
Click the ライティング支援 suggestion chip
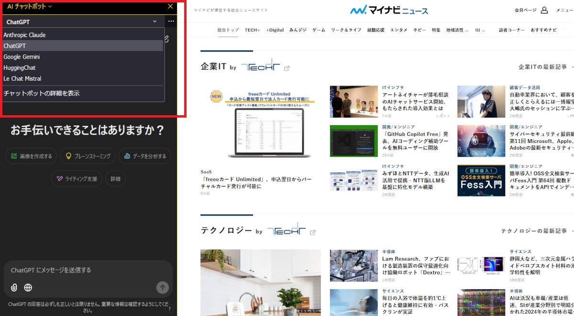77,179
